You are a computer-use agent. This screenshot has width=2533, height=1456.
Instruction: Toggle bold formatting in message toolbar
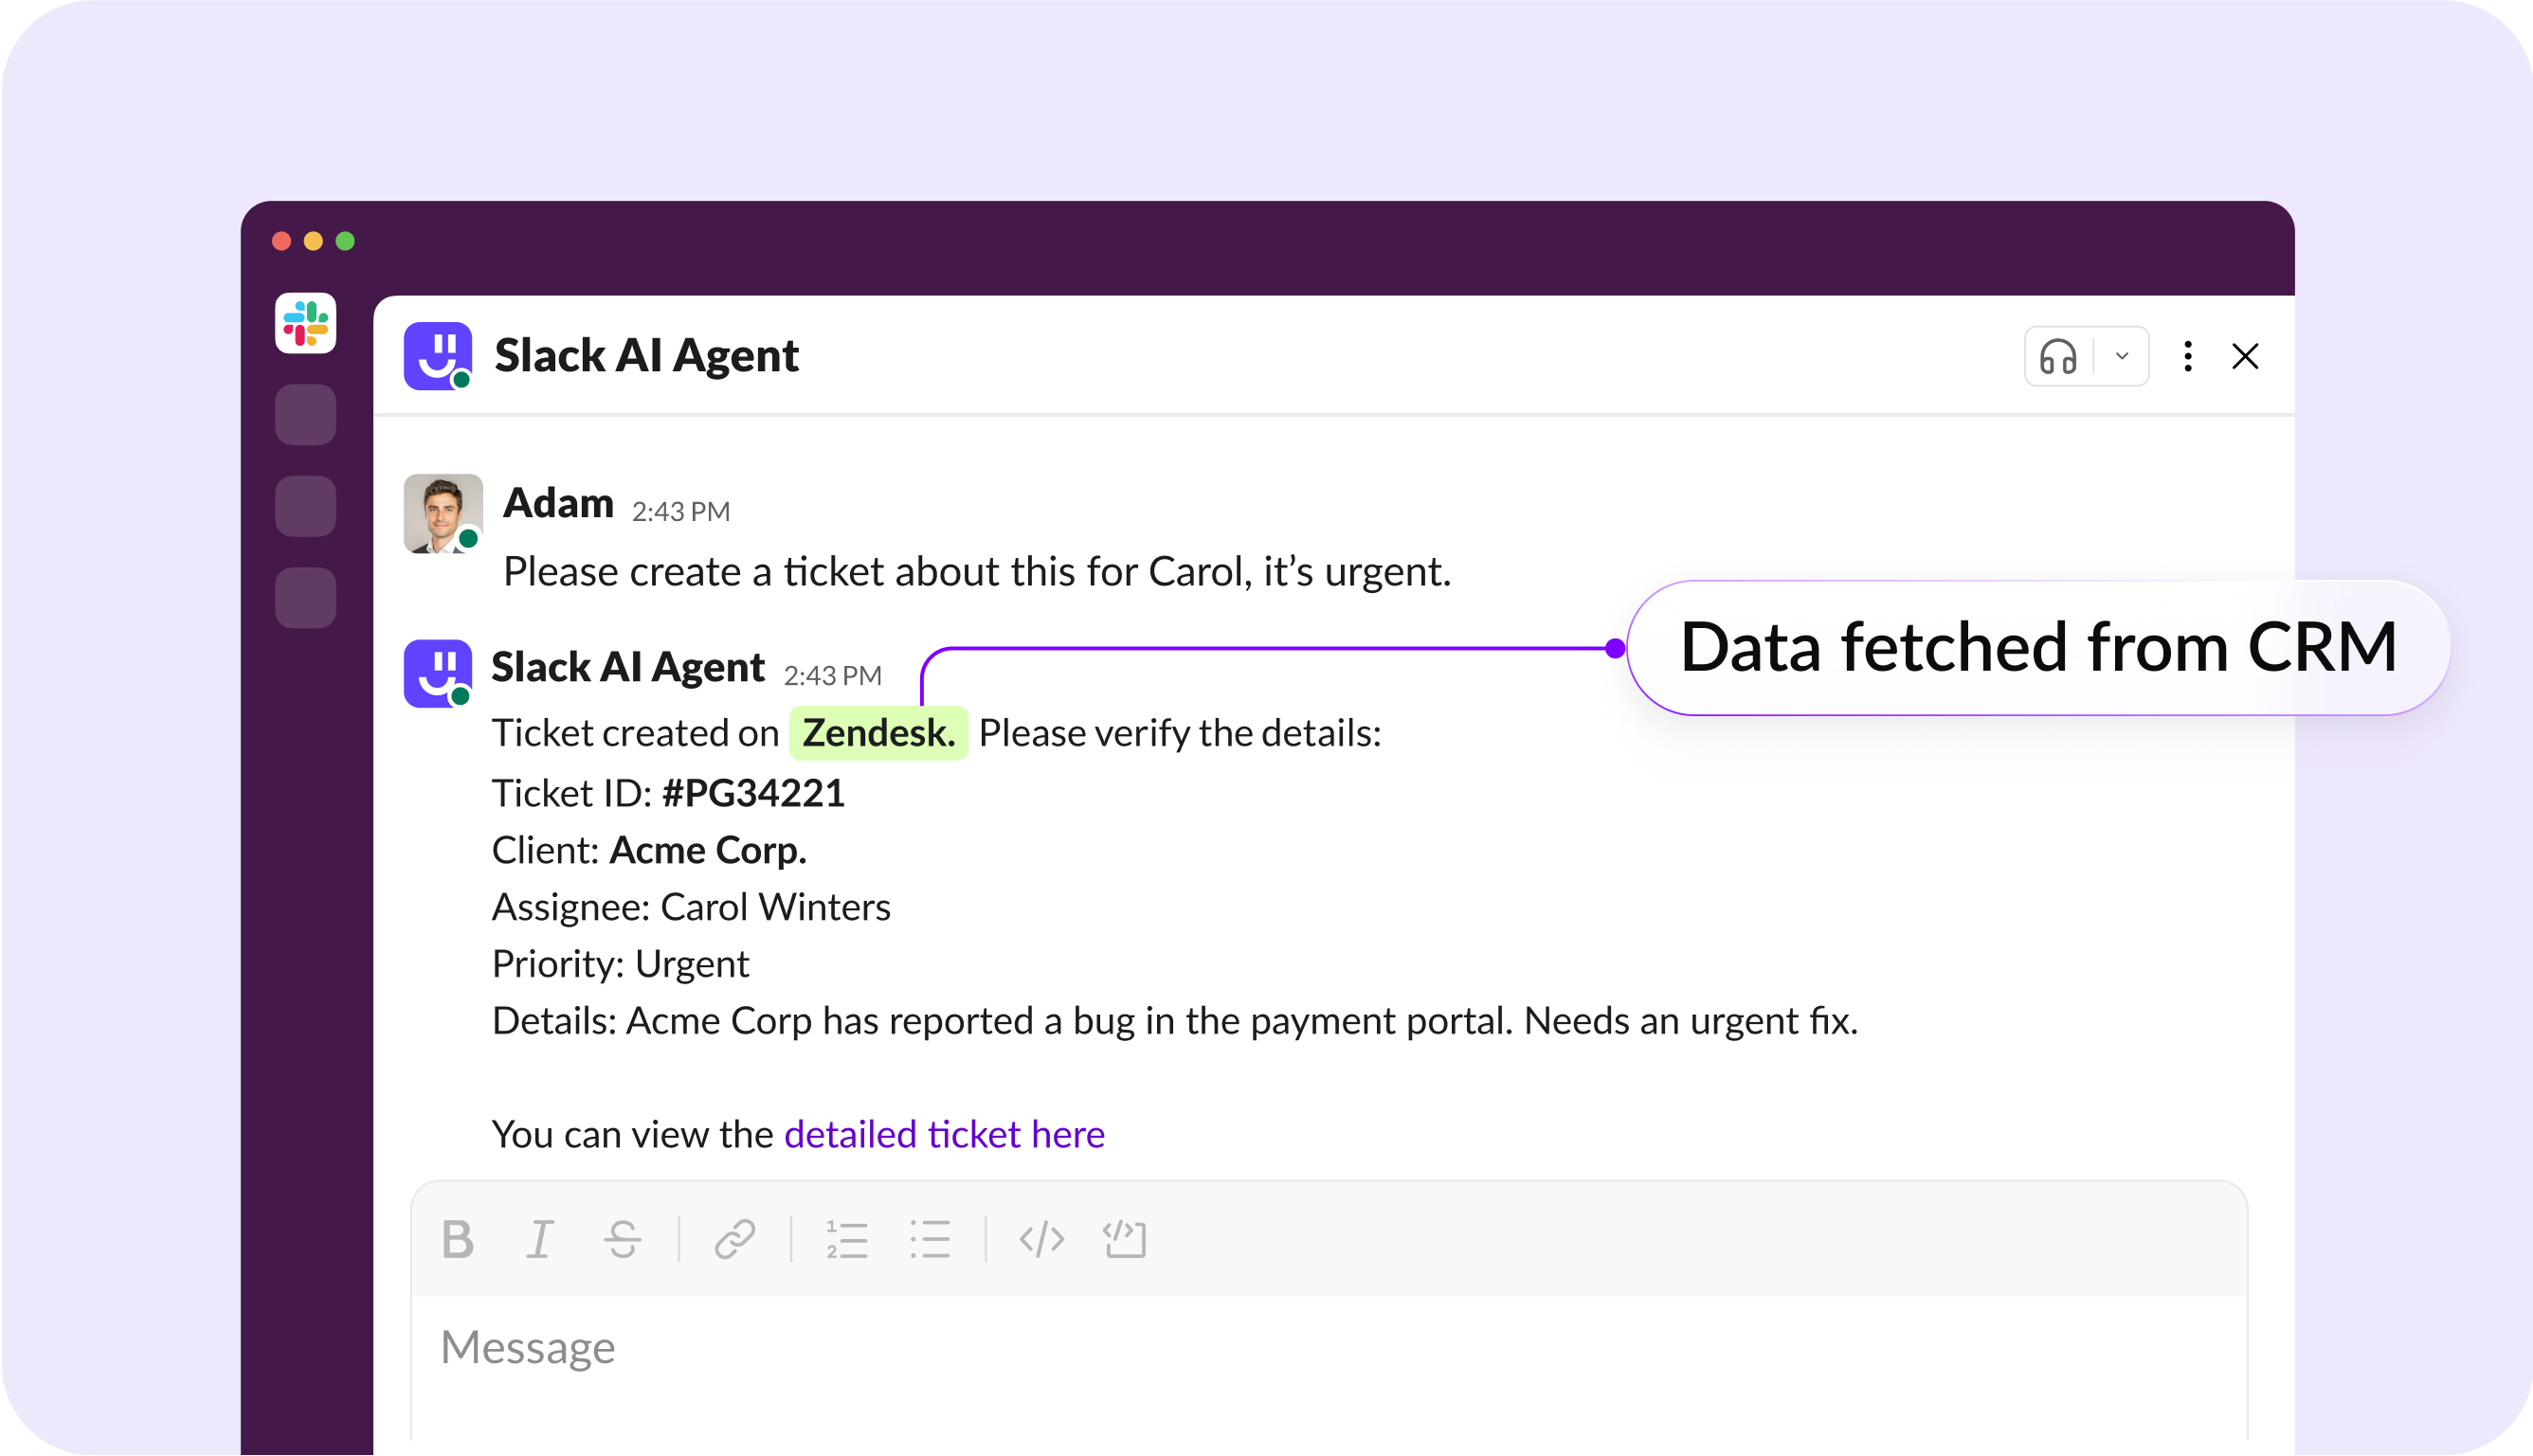click(x=458, y=1240)
